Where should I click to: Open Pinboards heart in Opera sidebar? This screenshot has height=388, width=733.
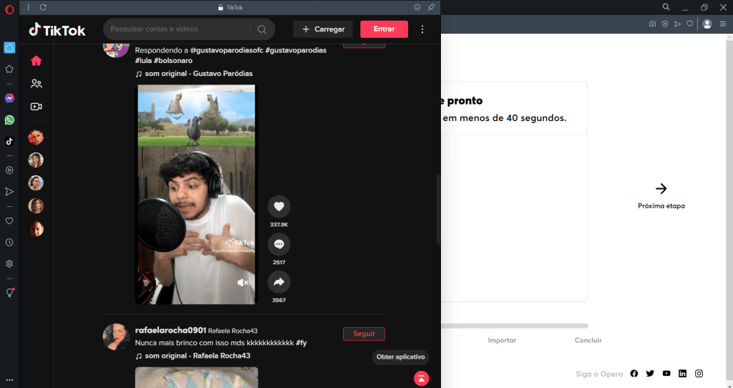pos(9,221)
